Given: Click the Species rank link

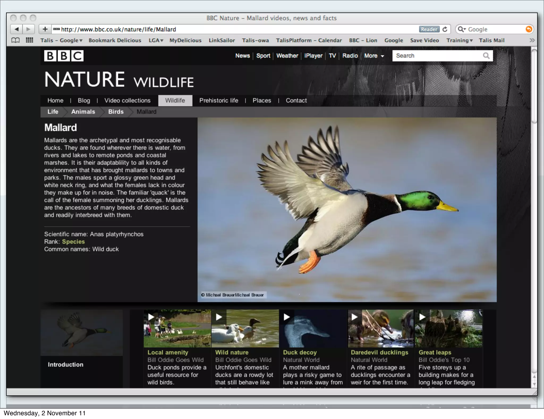Looking at the screenshot, I should tap(73, 242).
